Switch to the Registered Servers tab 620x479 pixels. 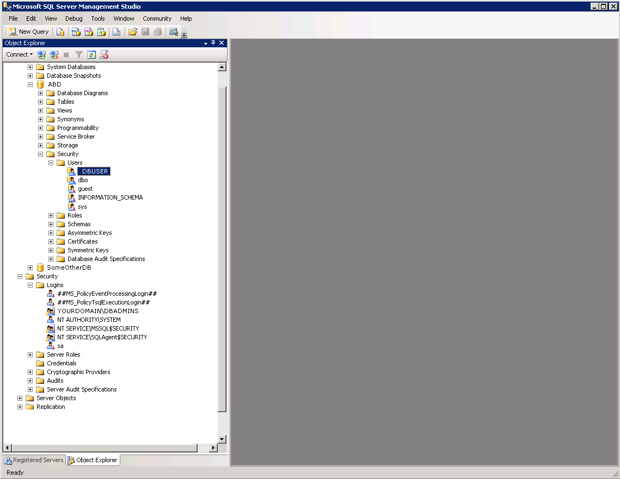(x=34, y=460)
